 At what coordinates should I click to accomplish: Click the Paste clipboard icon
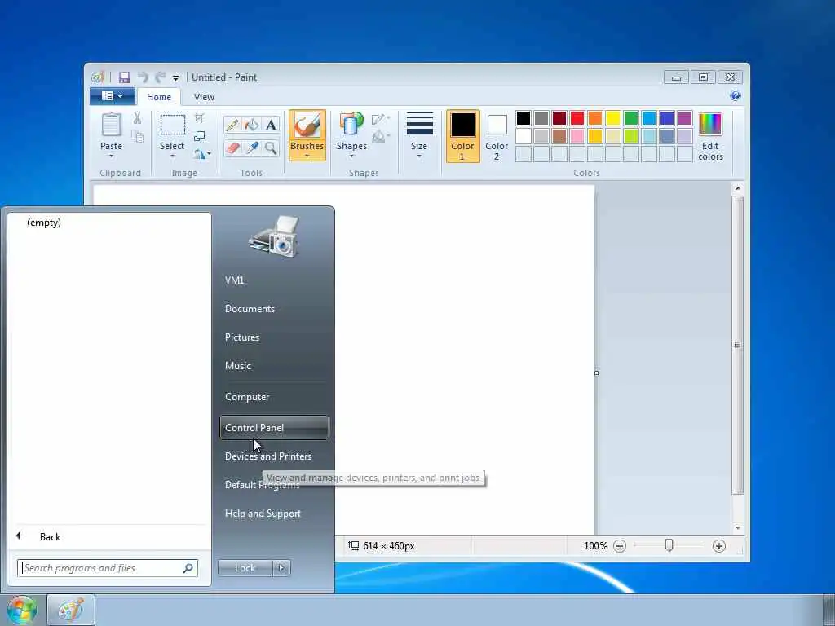point(111,125)
